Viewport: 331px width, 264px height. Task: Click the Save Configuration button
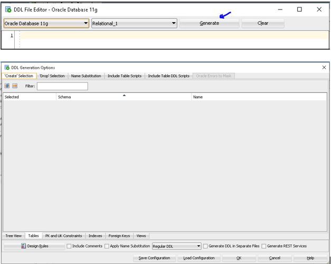(x=154, y=258)
